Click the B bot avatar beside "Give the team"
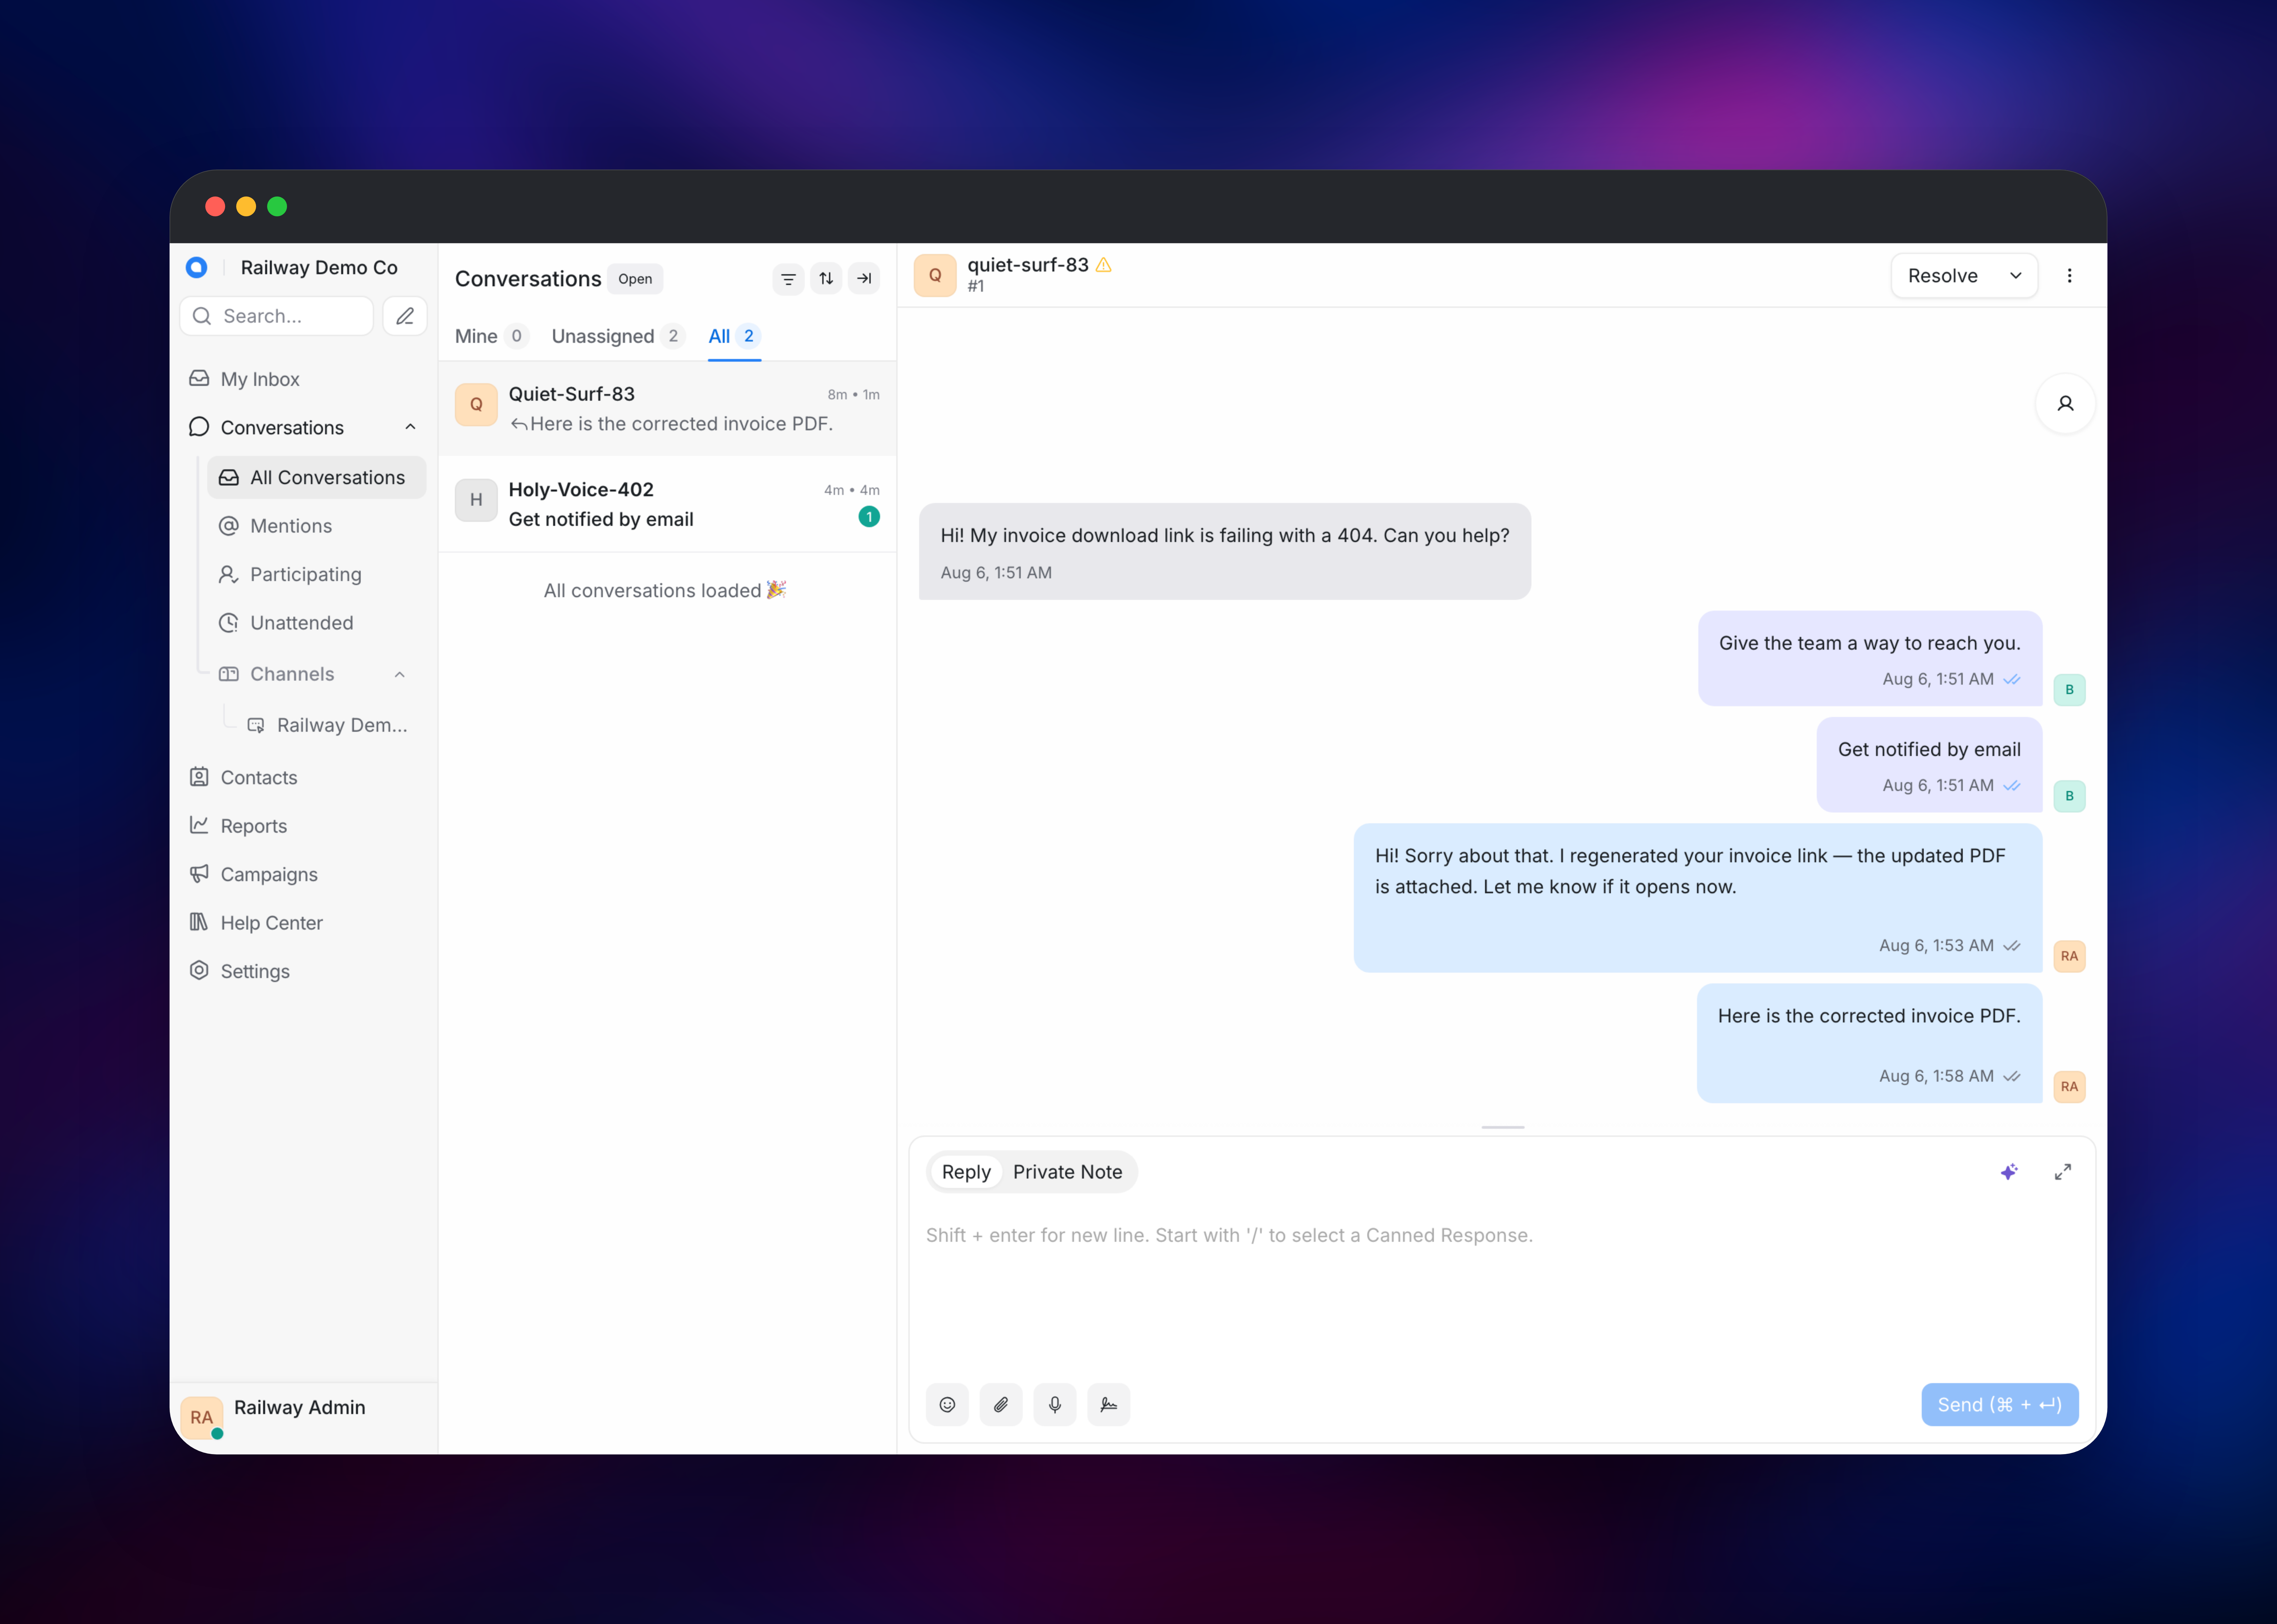This screenshot has height=1624, width=2277. 2069,690
